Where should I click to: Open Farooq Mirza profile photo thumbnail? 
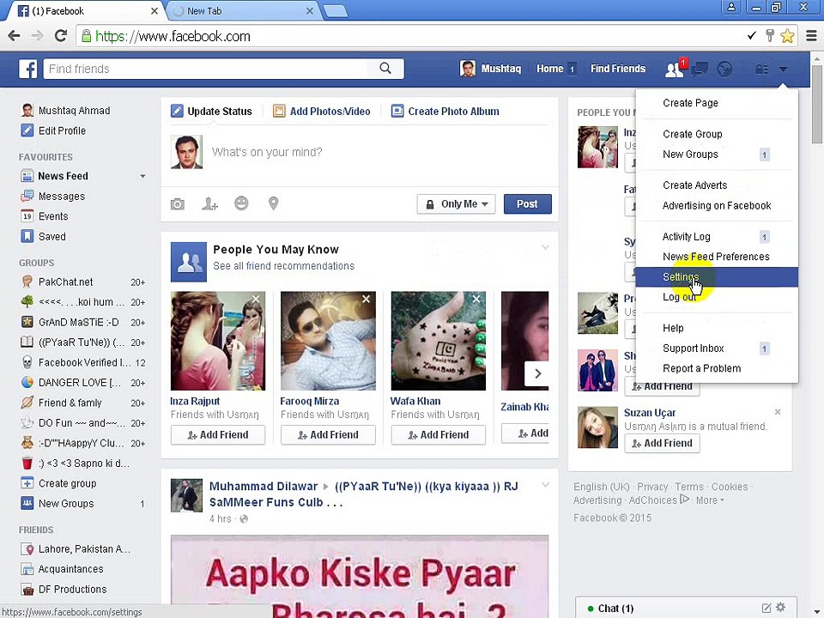[328, 341]
